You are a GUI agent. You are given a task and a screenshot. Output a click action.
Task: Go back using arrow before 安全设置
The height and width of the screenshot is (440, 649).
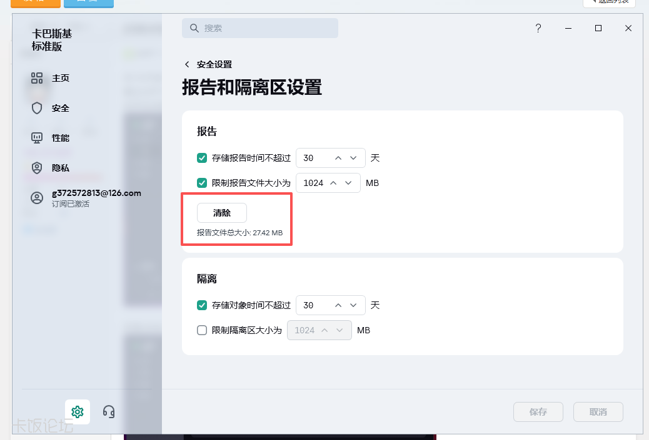tap(187, 64)
